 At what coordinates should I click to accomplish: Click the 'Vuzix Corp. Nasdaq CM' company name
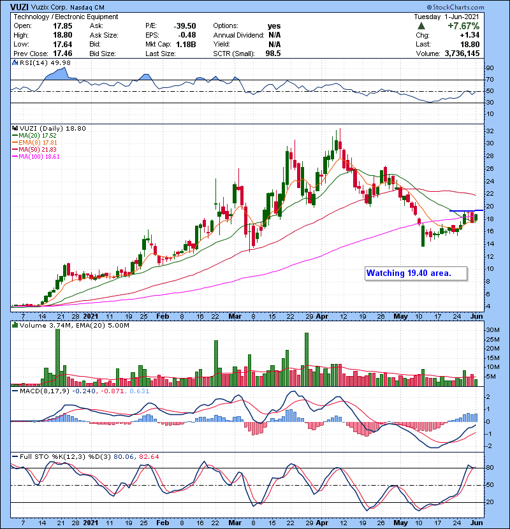coord(68,7)
